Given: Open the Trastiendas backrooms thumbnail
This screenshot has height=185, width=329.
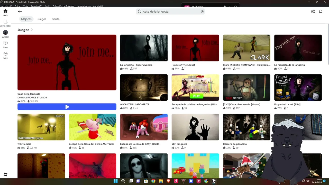Looking at the screenshot, I should 41,127.
